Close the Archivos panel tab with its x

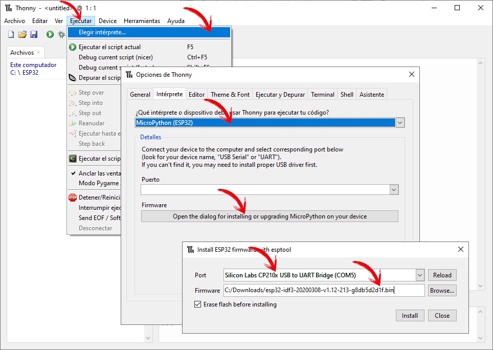point(38,52)
